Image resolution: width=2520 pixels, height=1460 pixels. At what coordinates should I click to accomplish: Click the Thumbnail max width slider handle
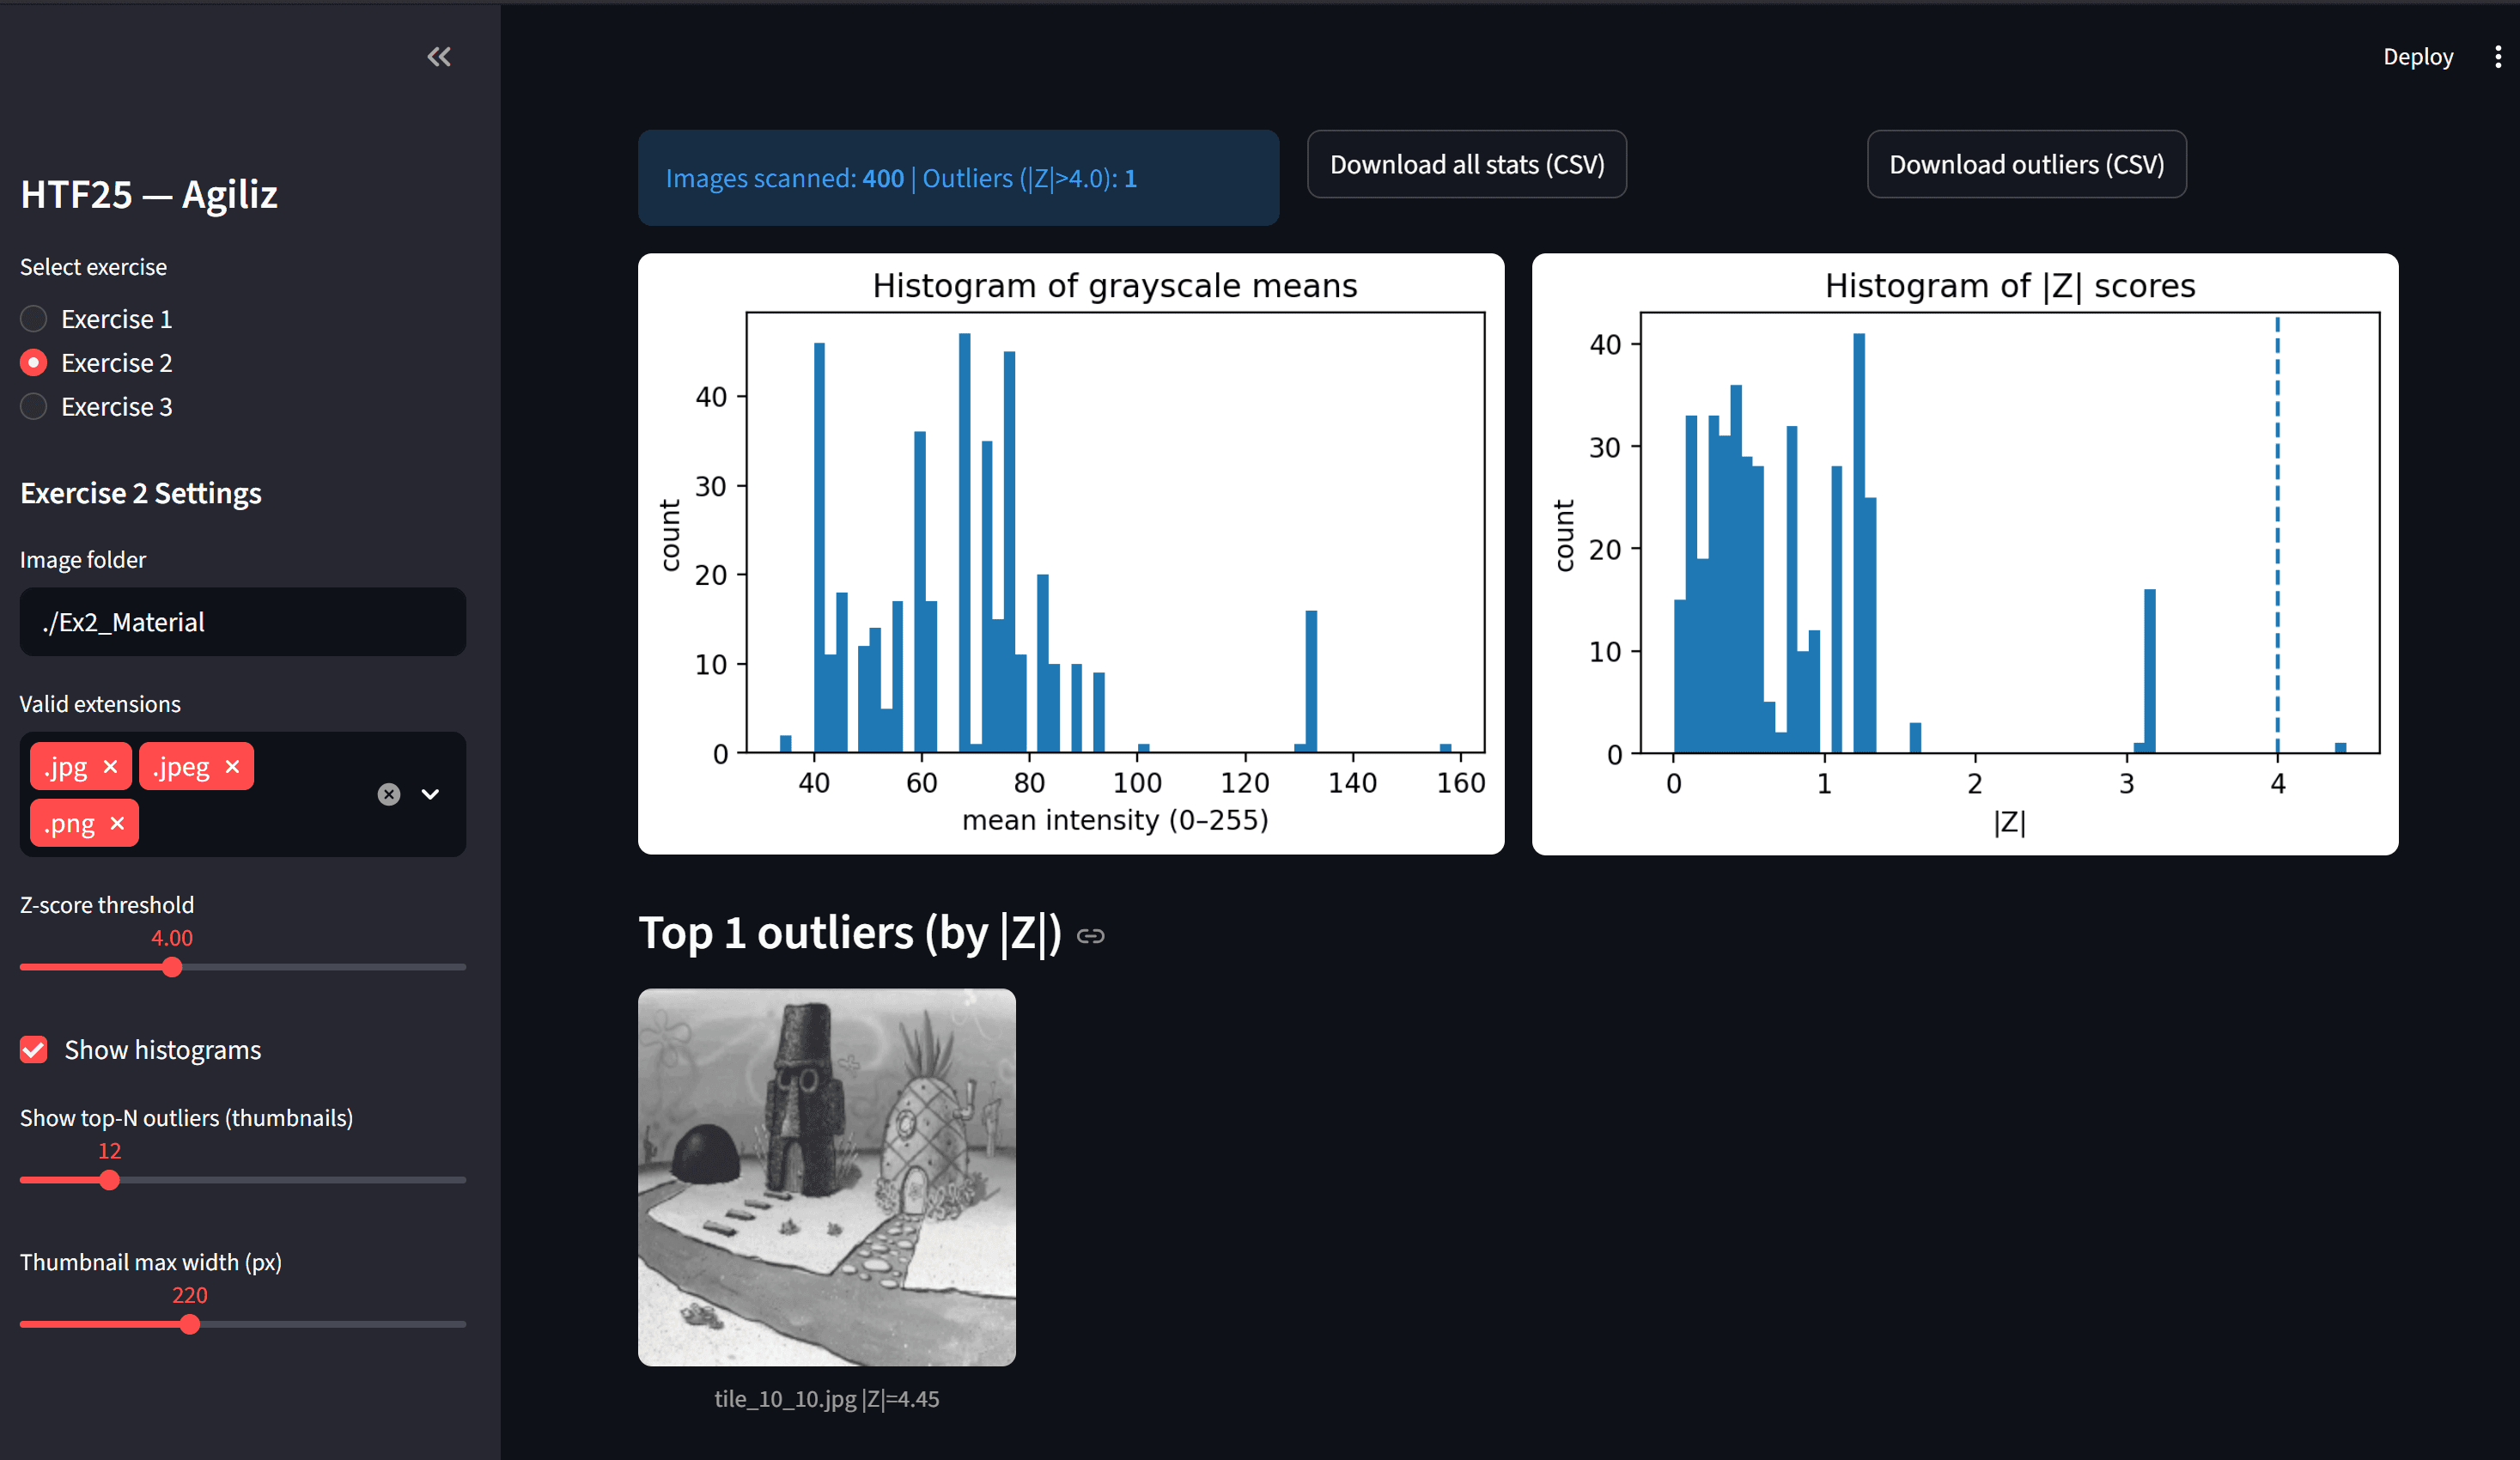point(190,1324)
